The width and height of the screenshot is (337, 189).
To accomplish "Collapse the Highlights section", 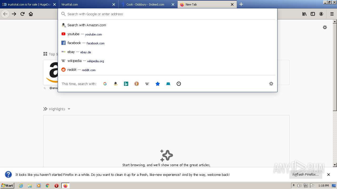I will (69, 109).
